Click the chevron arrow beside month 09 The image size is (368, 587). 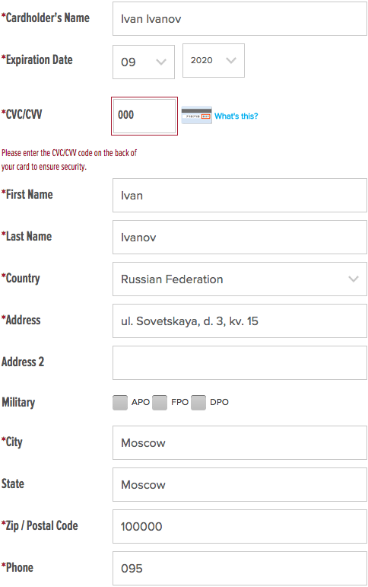coord(161,62)
